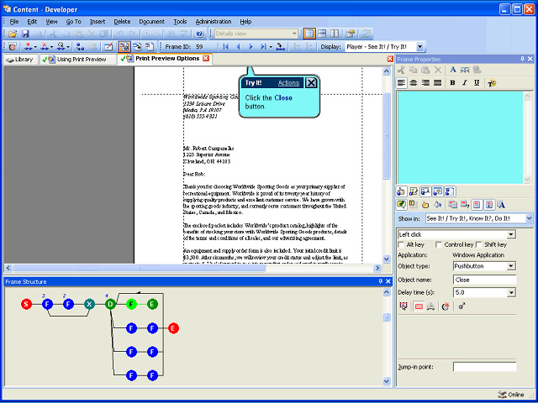Close the Frame Structure pane

[388, 281]
